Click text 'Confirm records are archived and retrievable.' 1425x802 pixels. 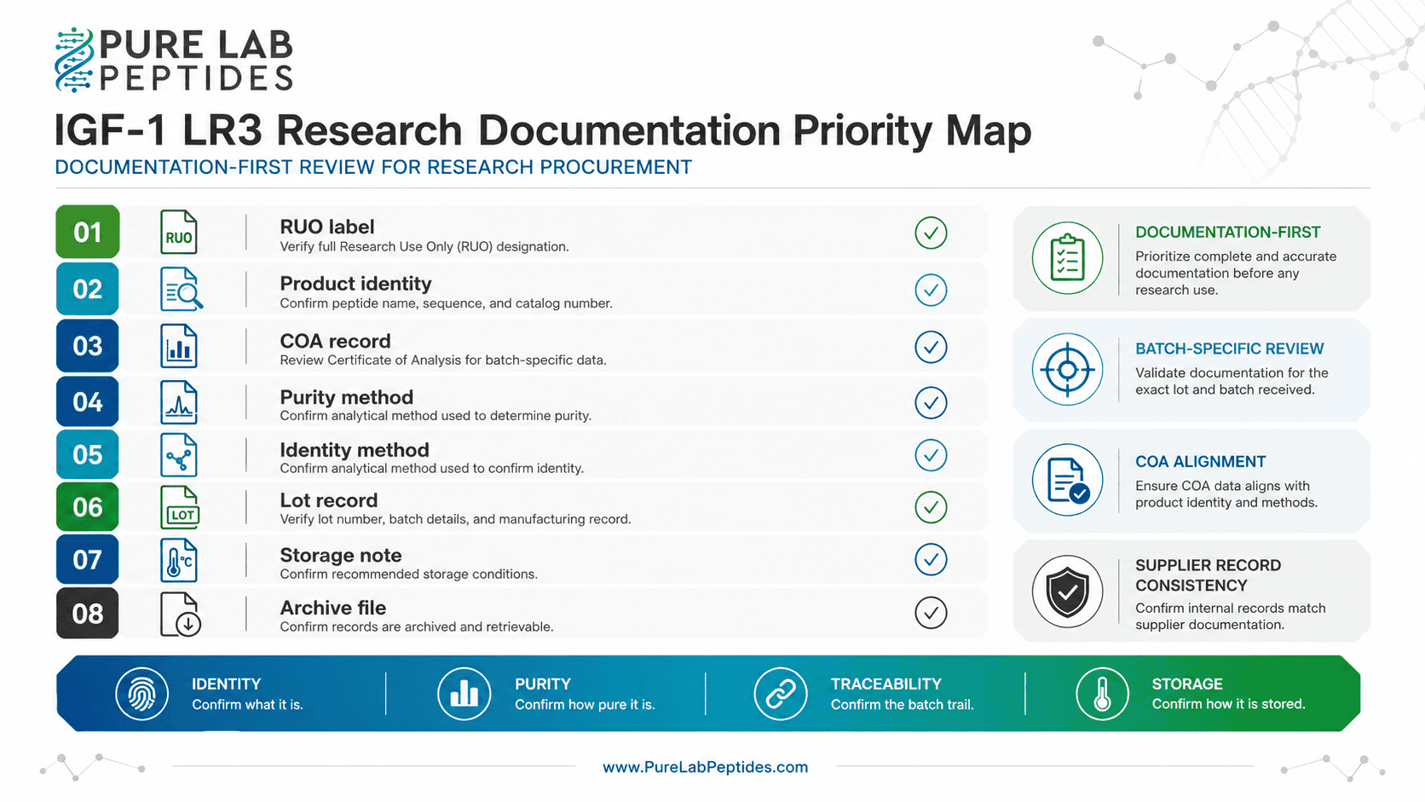(417, 627)
